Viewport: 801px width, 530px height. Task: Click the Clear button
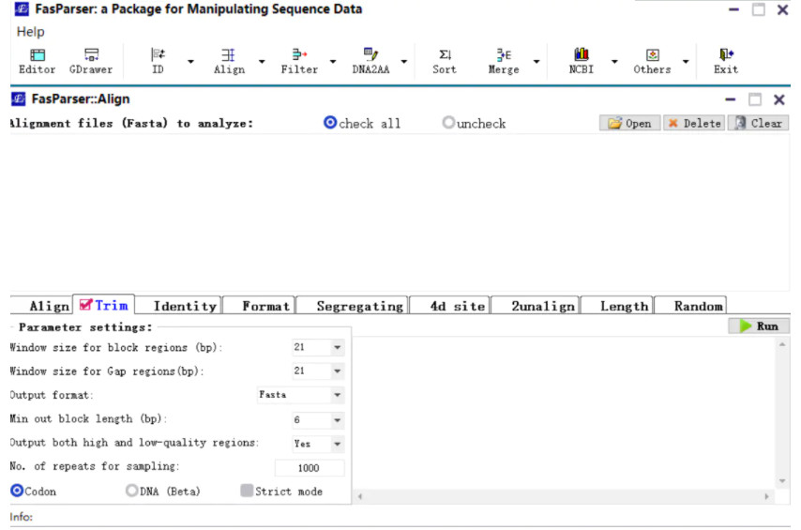click(759, 123)
